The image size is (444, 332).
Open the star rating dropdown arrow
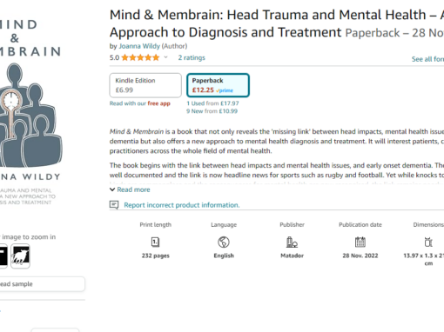pyautogui.click(x=165, y=57)
